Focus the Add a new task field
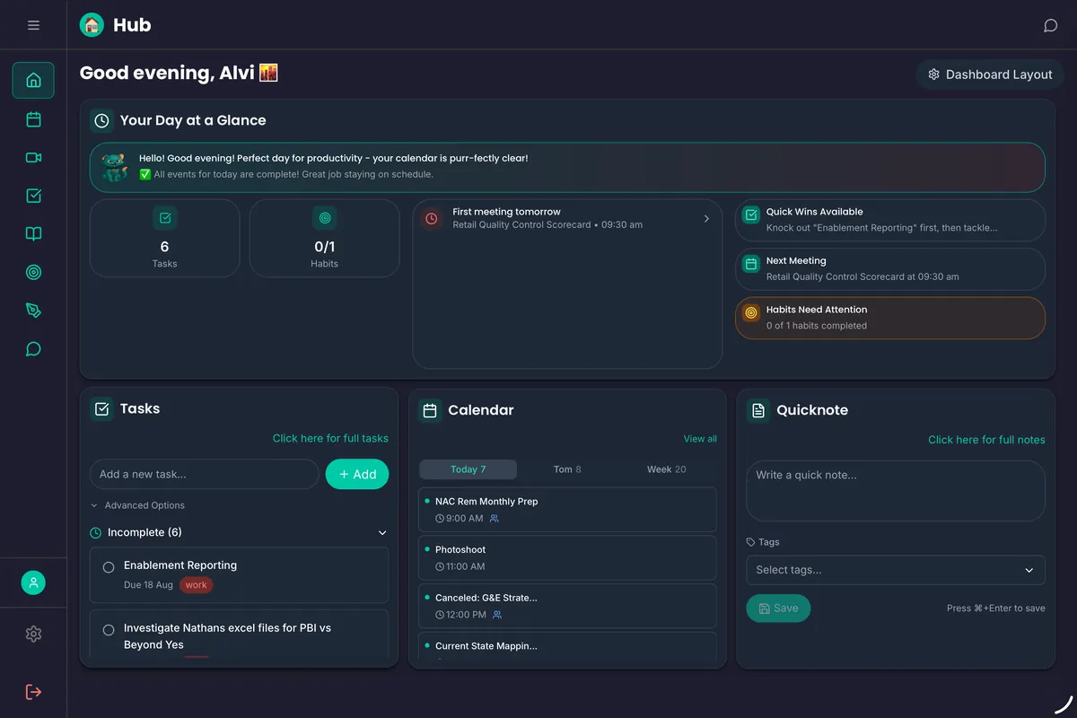1077x718 pixels. [x=205, y=475]
